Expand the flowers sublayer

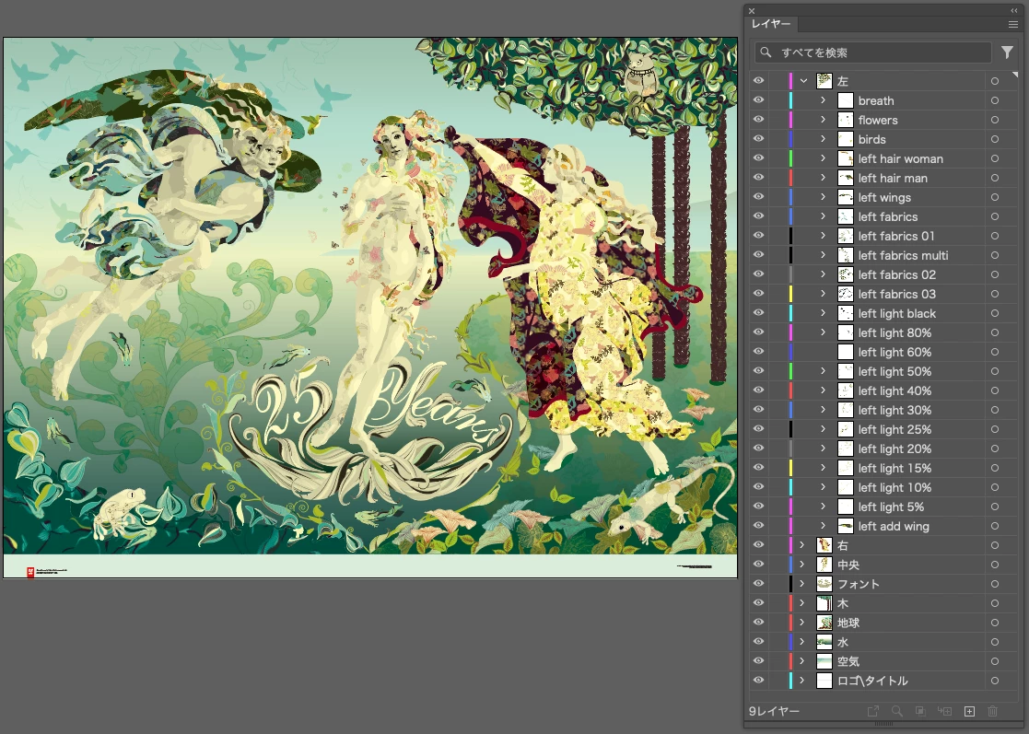pyautogui.click(x=823, y=120)
